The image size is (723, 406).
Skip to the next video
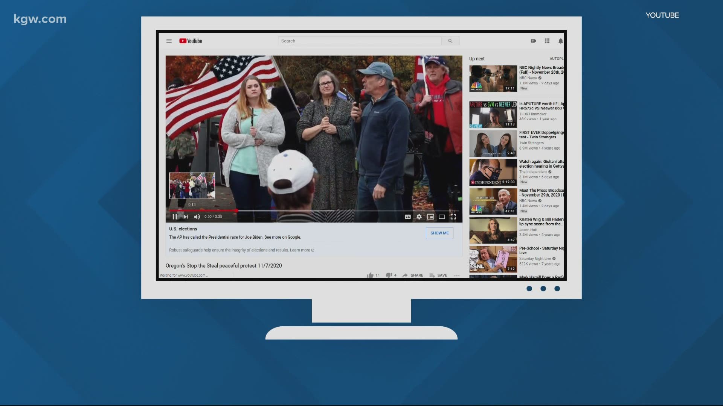click(x=186, y=217)
